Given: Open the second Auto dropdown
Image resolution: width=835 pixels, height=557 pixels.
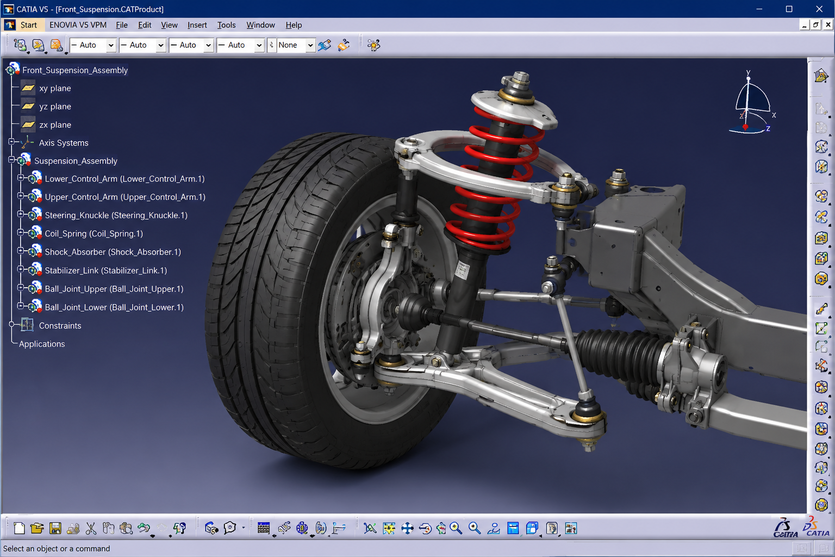Looking at the screenshot, I should click(160, 45).
